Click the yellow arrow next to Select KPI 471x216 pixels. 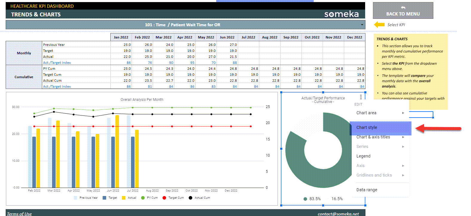(379, 25)
